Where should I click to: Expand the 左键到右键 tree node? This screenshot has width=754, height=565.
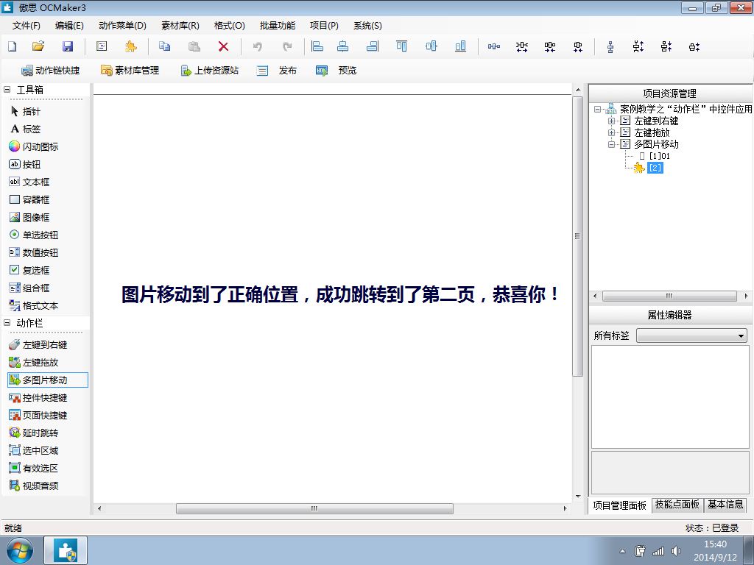tap(611, 121)
